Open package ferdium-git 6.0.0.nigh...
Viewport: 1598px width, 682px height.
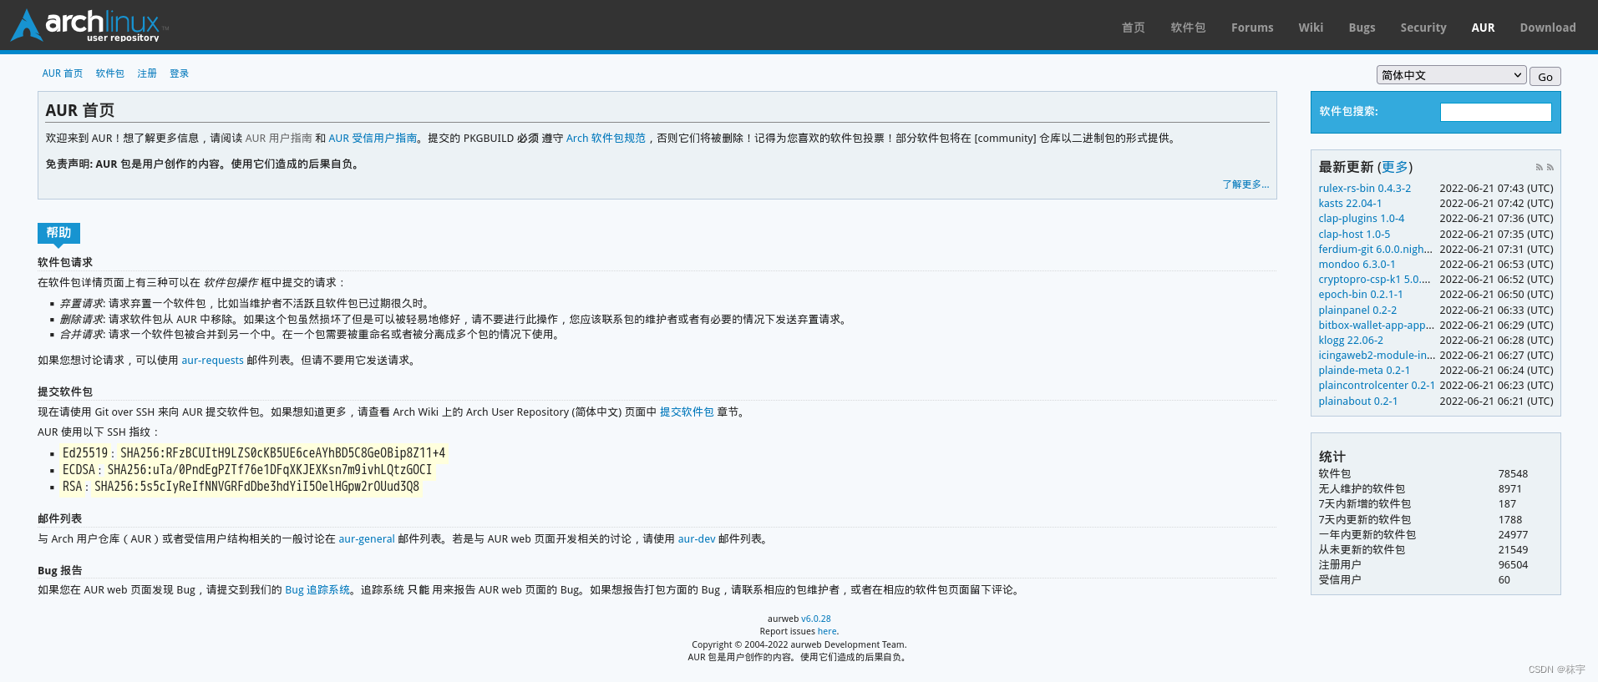click(x=1375, y=250)
